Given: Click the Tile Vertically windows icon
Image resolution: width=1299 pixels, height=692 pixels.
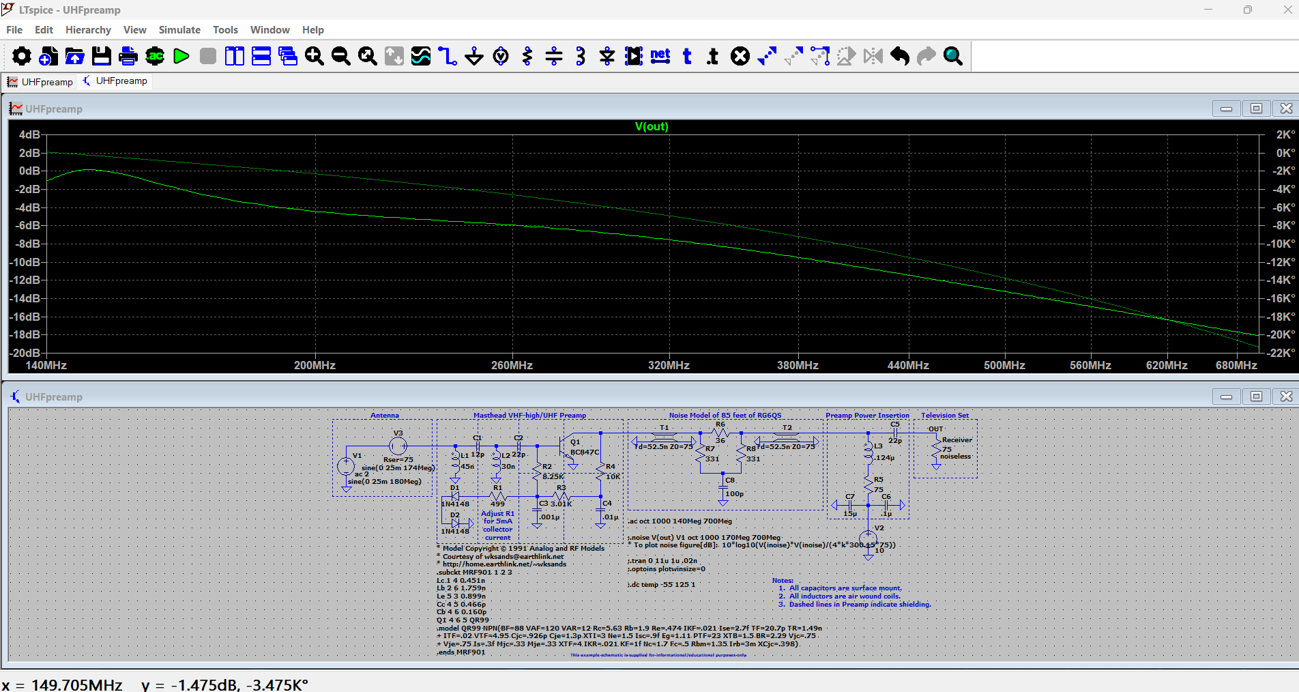Looking at the screenshot, I should coord(235,56).
